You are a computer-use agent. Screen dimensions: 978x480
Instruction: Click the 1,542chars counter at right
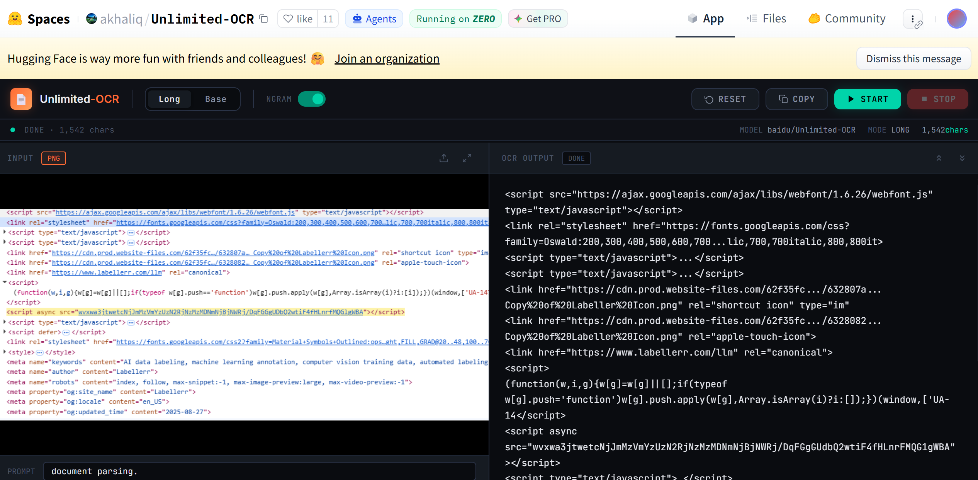pos(945,130)
